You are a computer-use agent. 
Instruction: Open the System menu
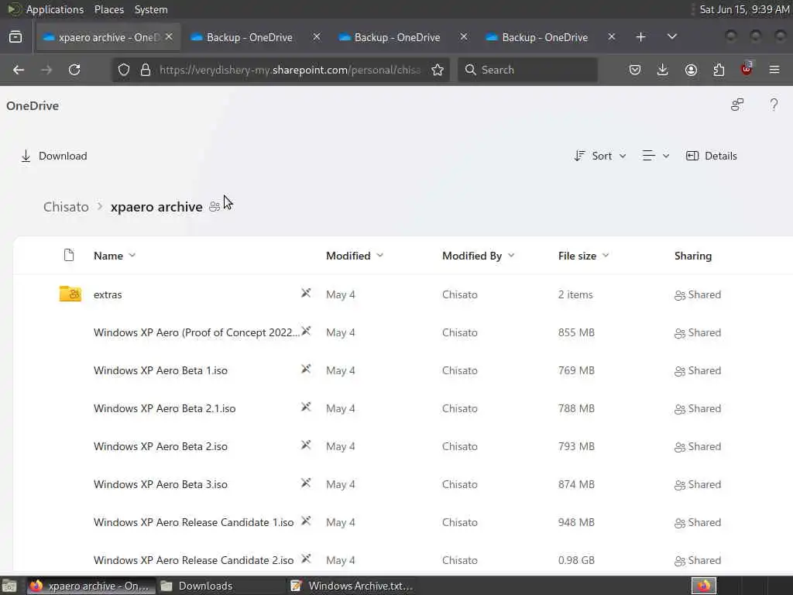tap(151, 9)
